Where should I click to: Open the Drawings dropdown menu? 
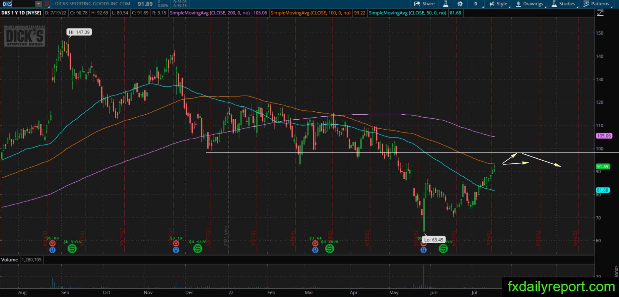[x=530, y=4]
